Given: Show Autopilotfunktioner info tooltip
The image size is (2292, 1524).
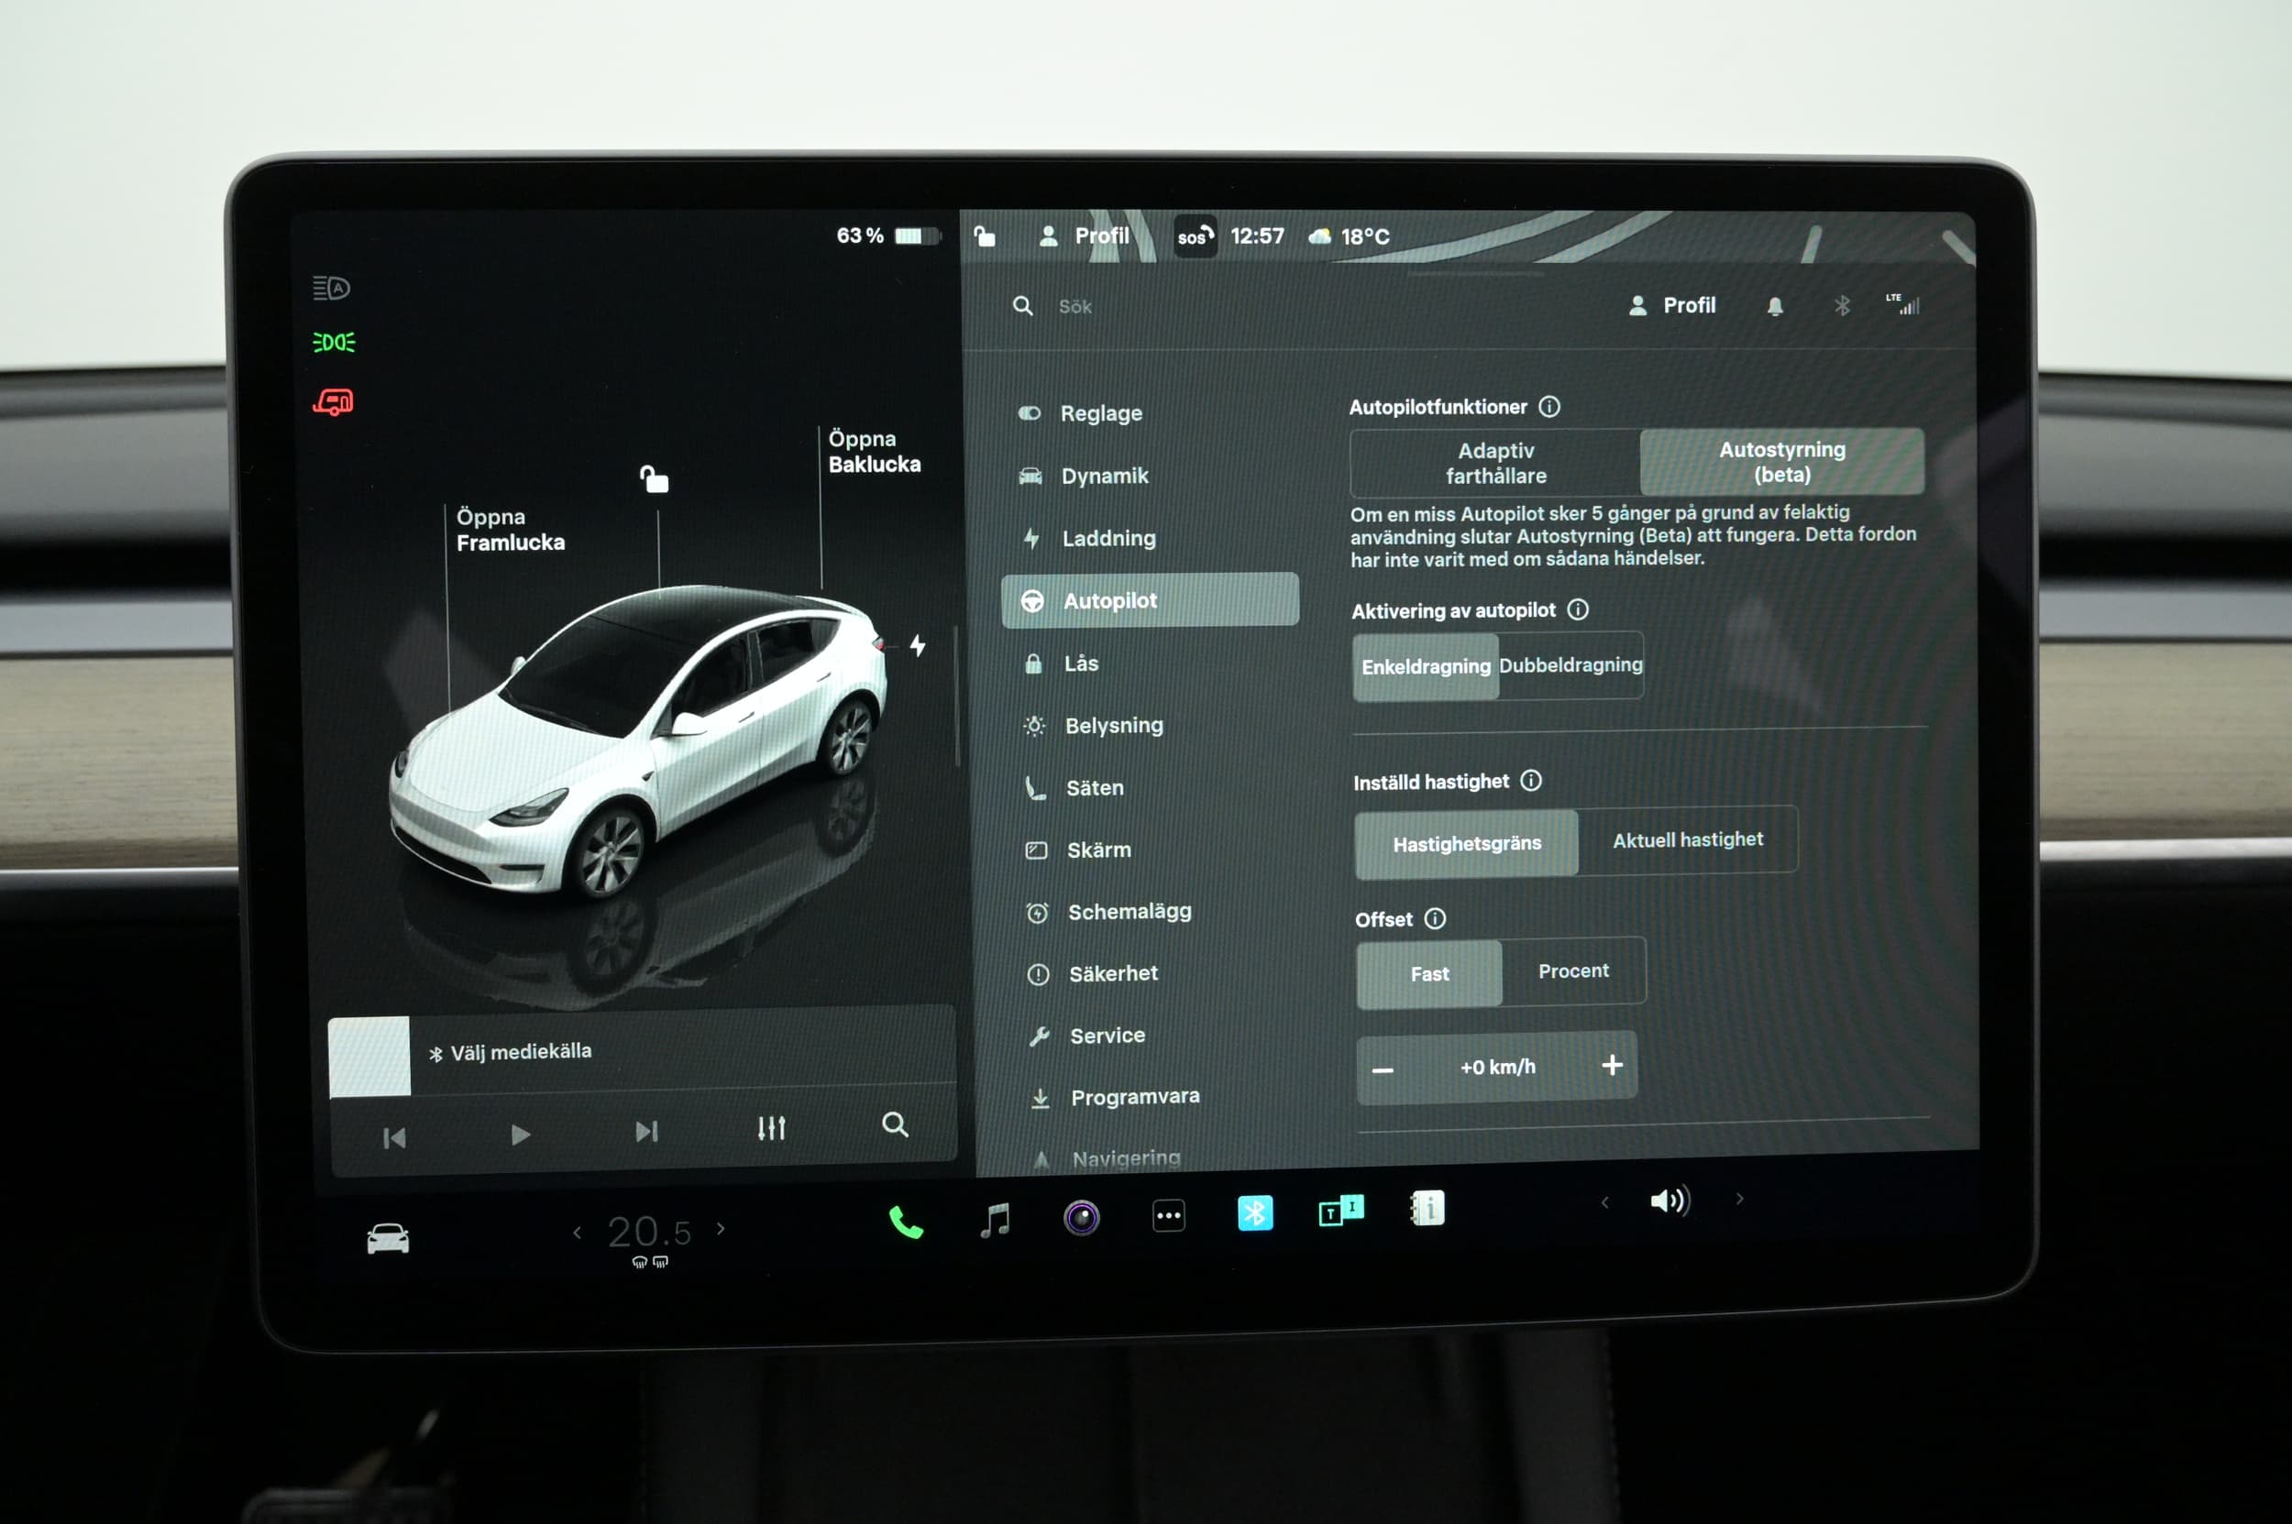Looking at the screenshot, I should point(1549,407).
